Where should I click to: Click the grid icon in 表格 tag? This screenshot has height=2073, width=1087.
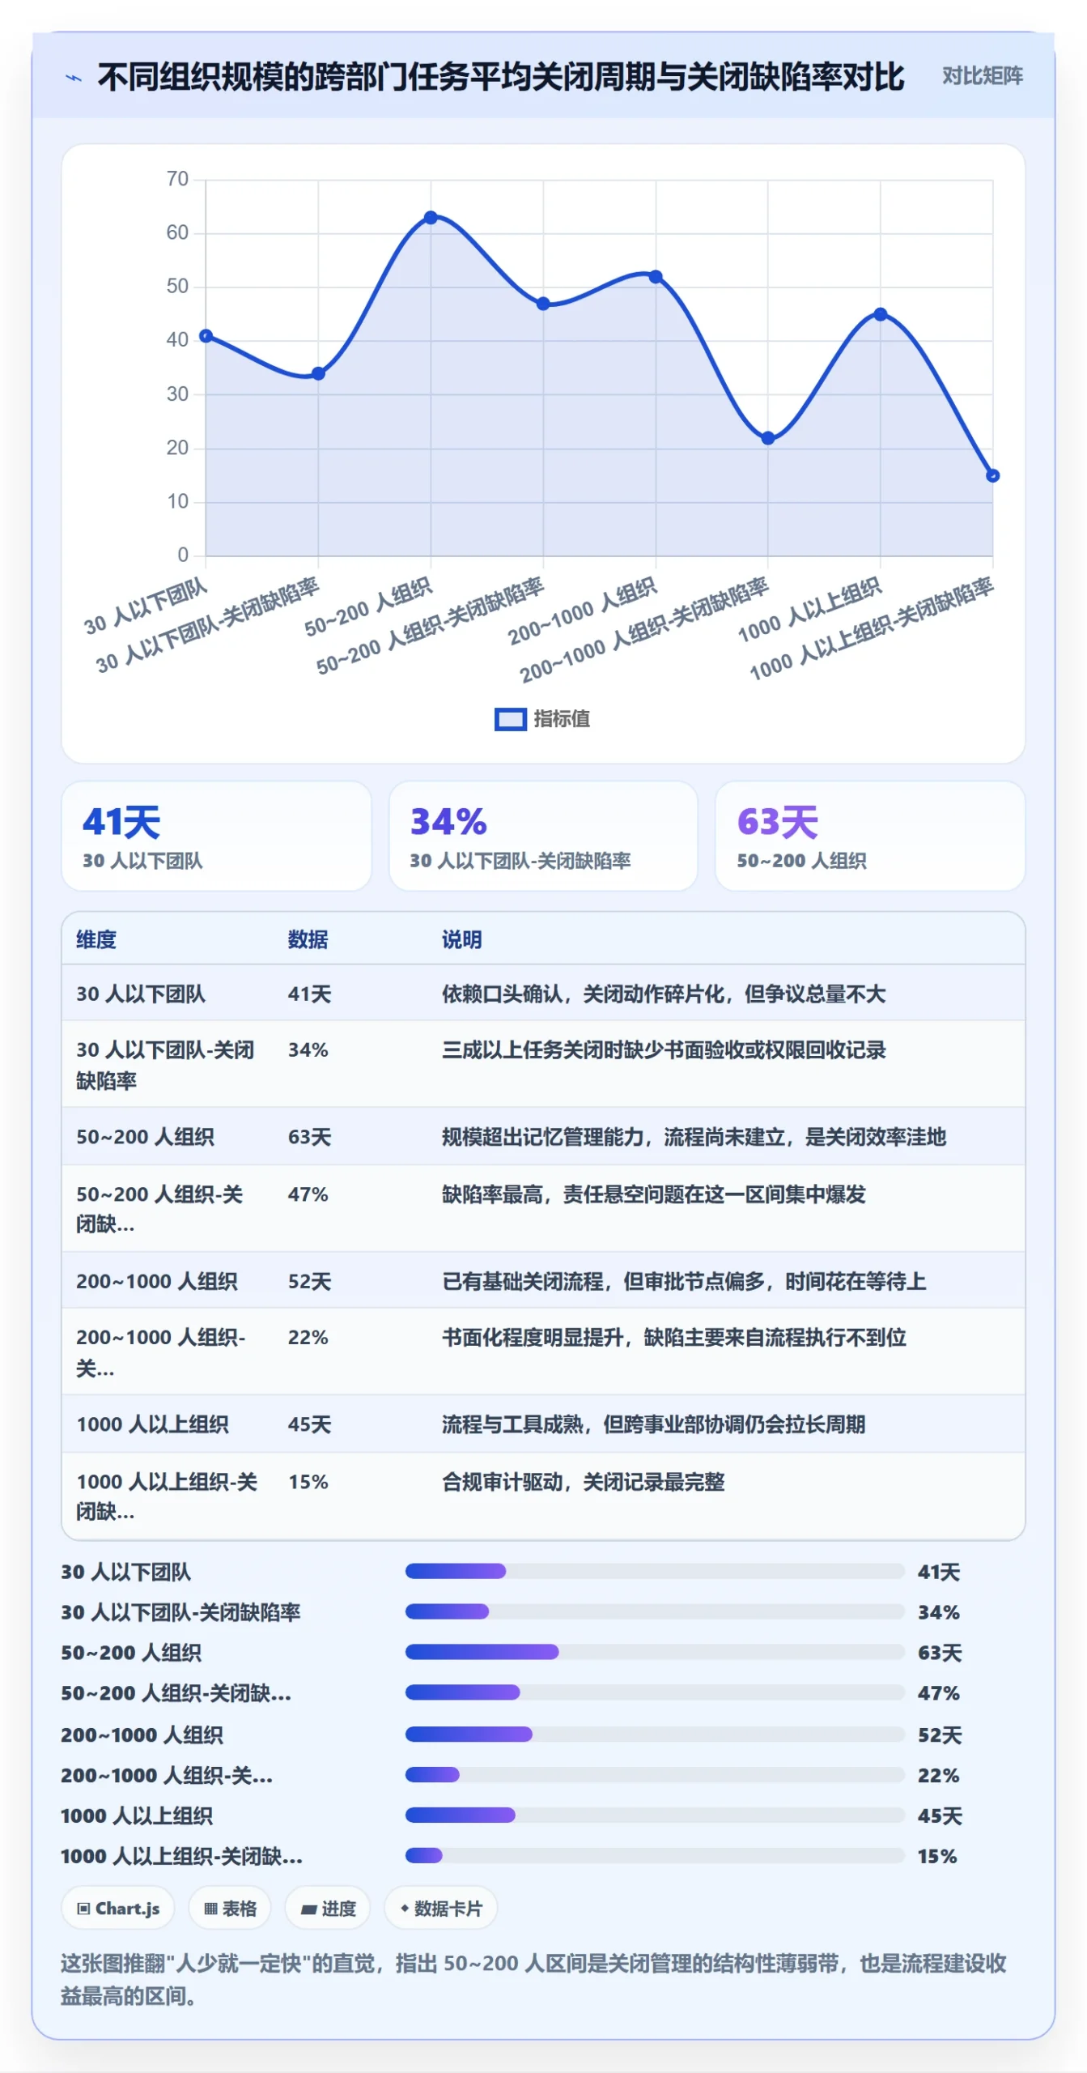(x=210, y=1909)
